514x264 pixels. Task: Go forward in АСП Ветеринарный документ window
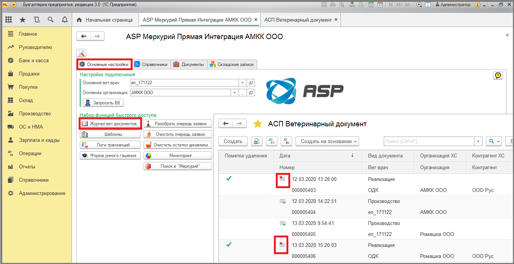(239, 123)
